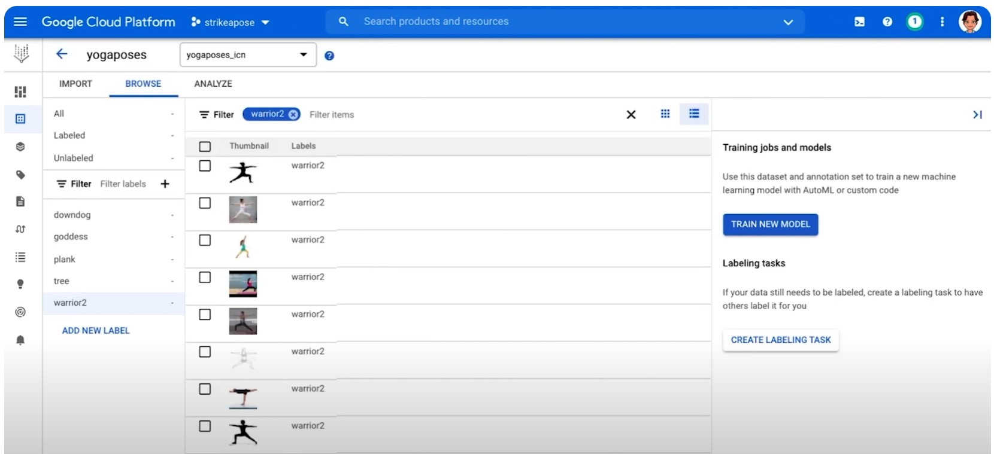Open the notifications badge in the top bar
Viewport: 994px width, 454px height.
pos(914,22)
